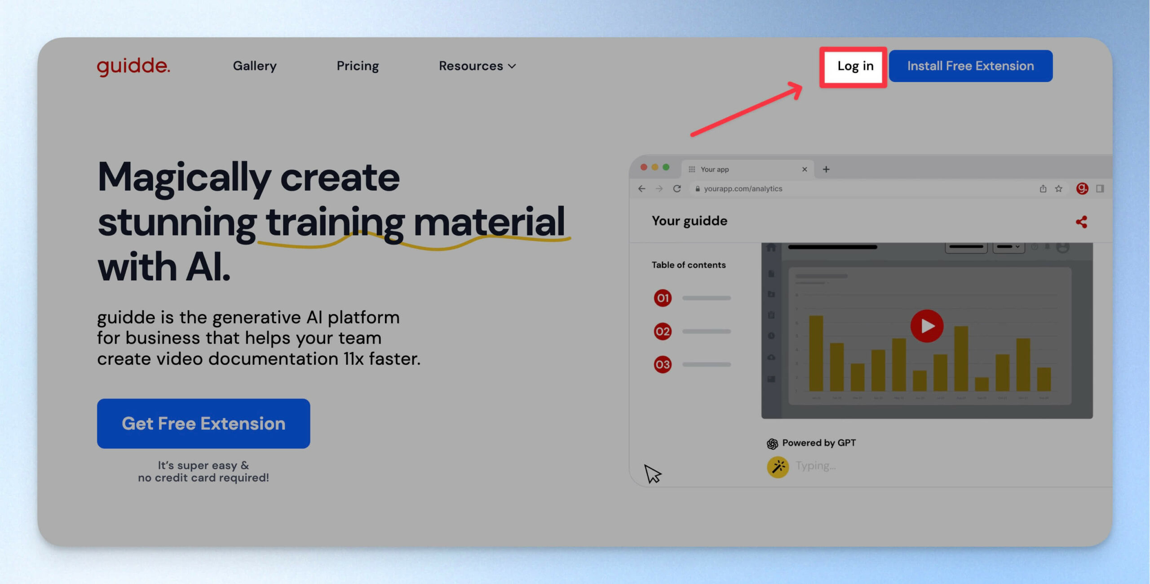Click Install Free Extension button
This screenshot has height=584, width=1150.
(970, 66)
